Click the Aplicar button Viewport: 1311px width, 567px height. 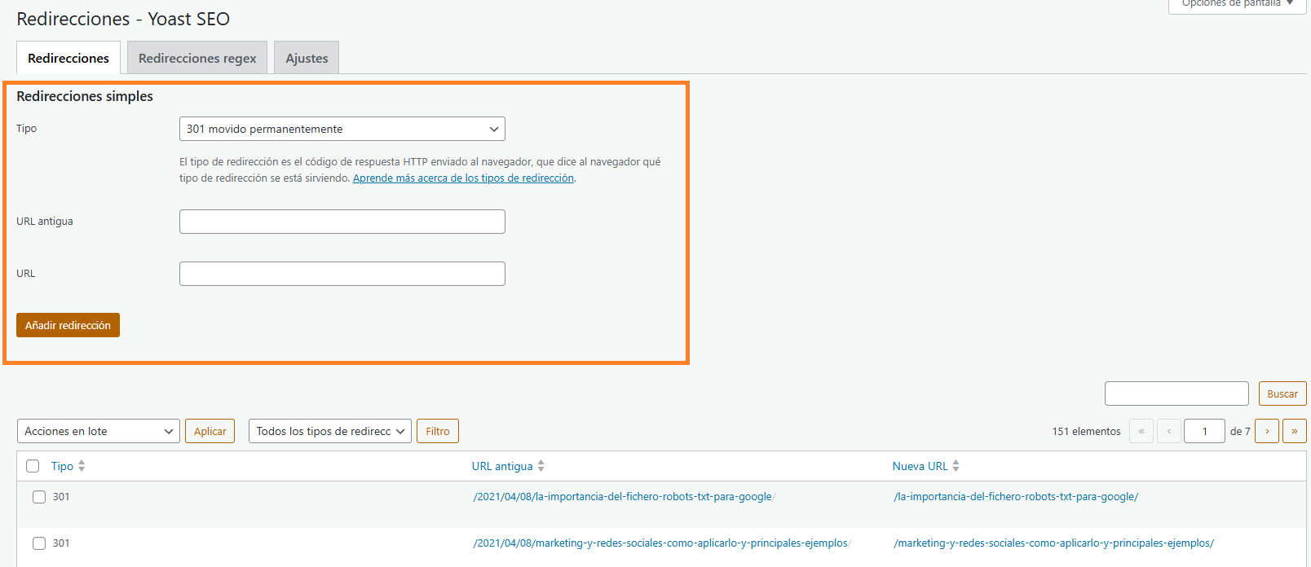tap(210, 431)
